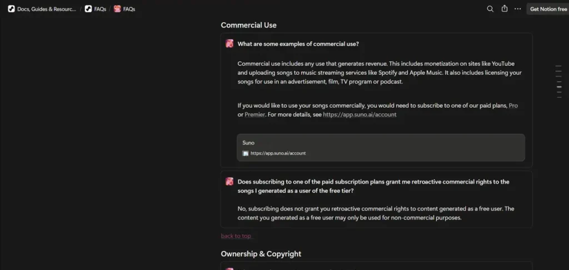569x270 pixels.
Task: Click the icon beside the first FAQs breadcrumb
Action: click(x=88, y=9)
